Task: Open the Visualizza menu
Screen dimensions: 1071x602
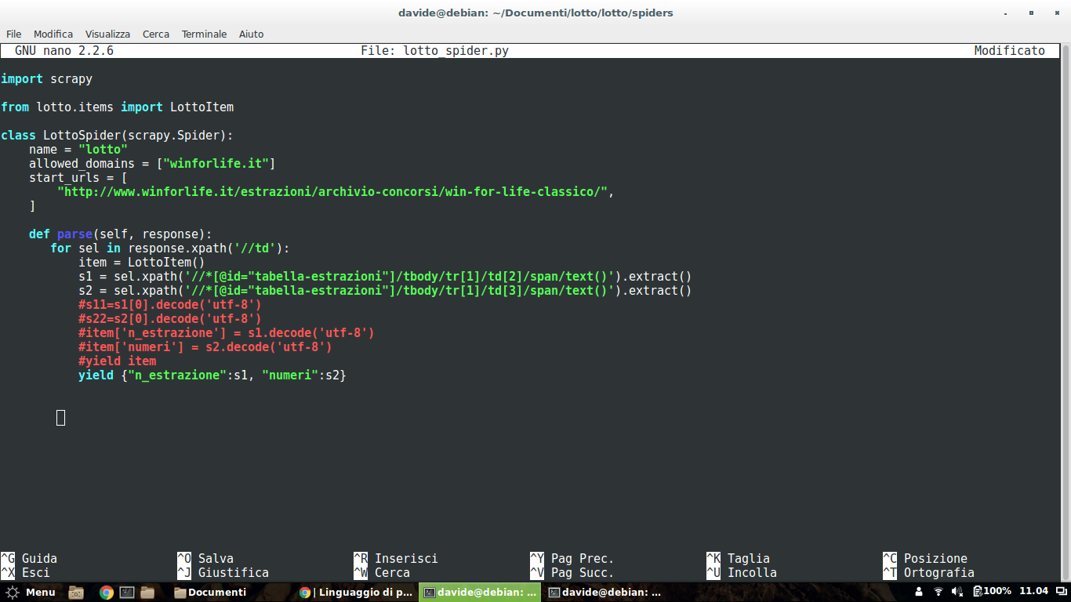Action: click(x=107, y=34)
